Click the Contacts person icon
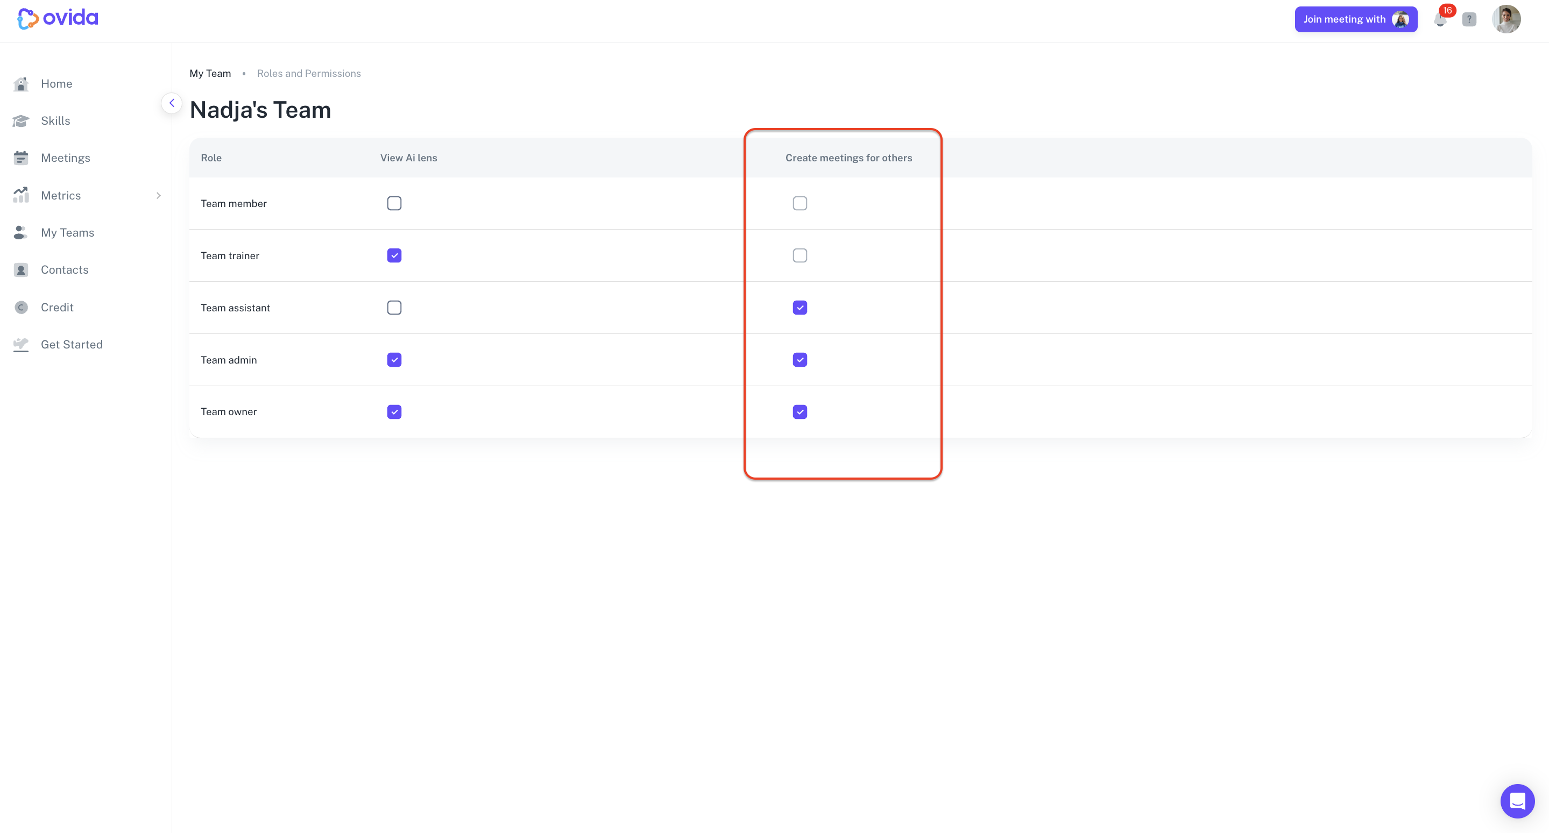Viewport: 1549px width, 833px height. pyautogui.click(x=21, y=270)
